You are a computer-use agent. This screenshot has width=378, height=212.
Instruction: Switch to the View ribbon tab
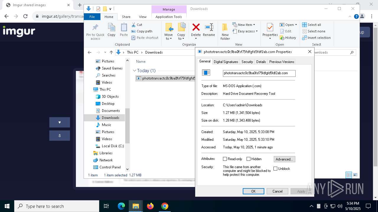(143, 17)
